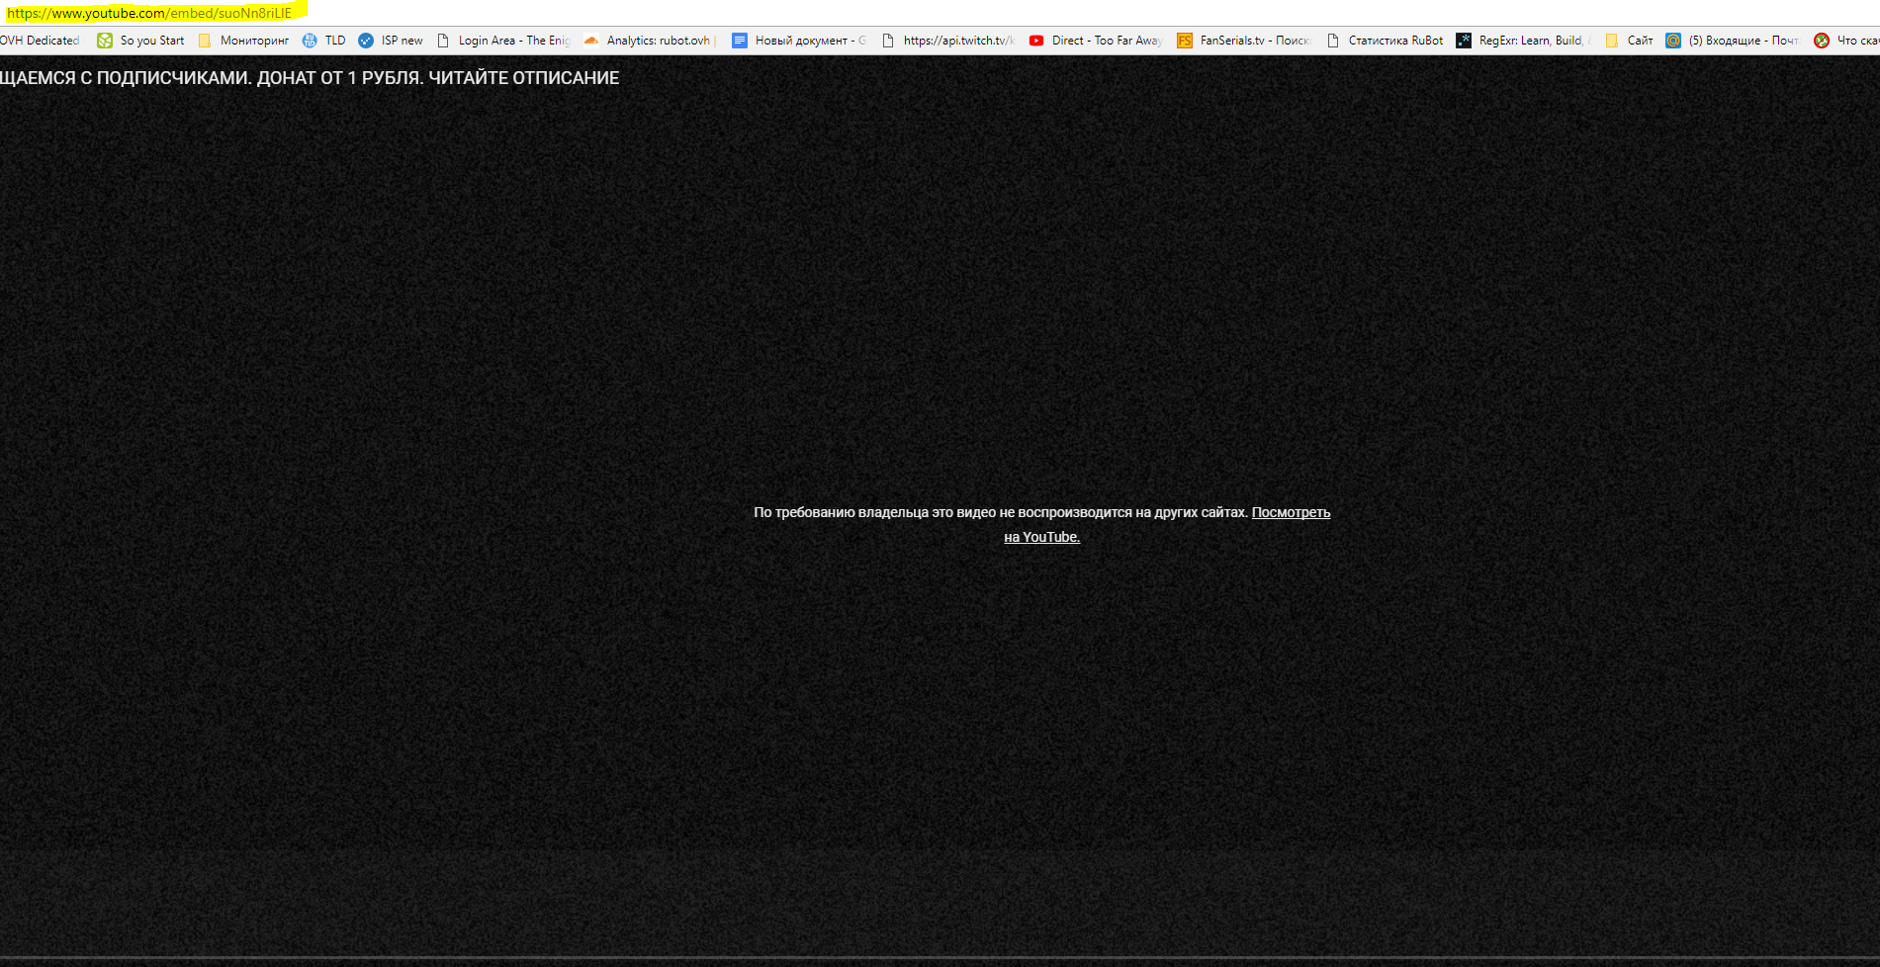Screen dimensions: 1880x967
Task: Open the api.twitch.tv bookmark
Action: click(x=957, y=41)
